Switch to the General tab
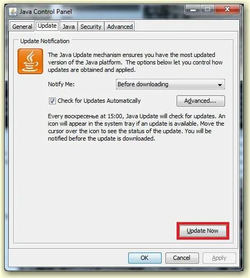 22,27
